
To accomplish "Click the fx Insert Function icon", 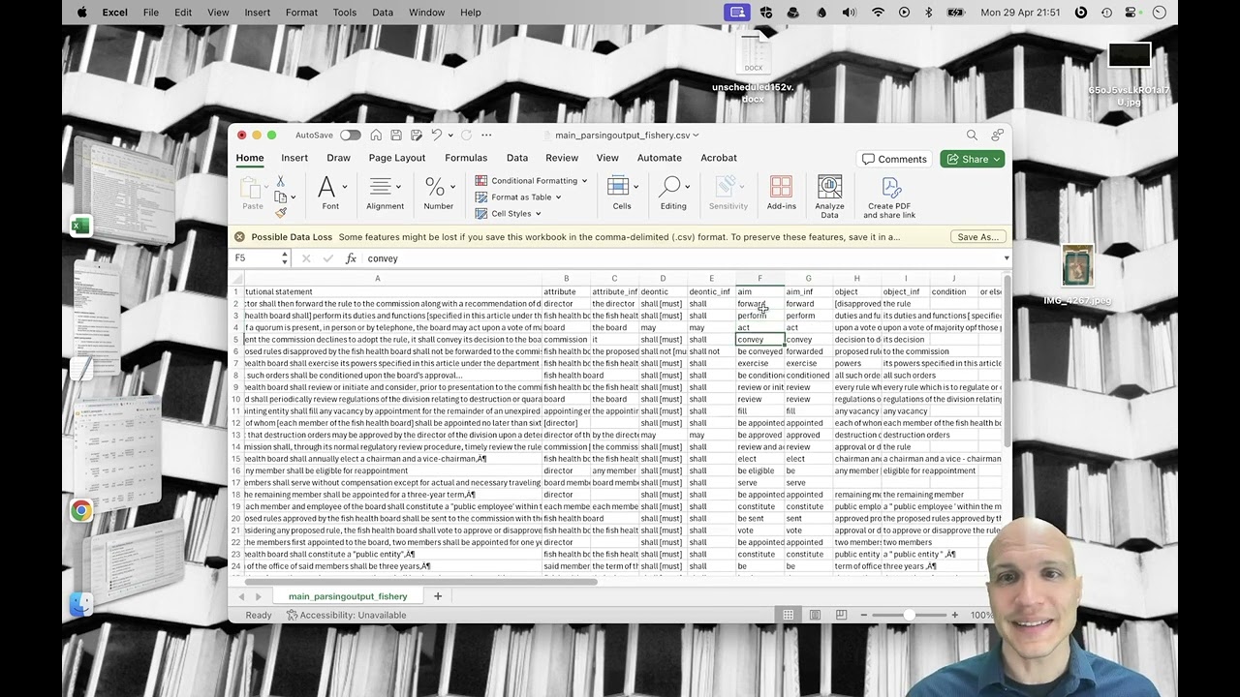I will [351, 258].
